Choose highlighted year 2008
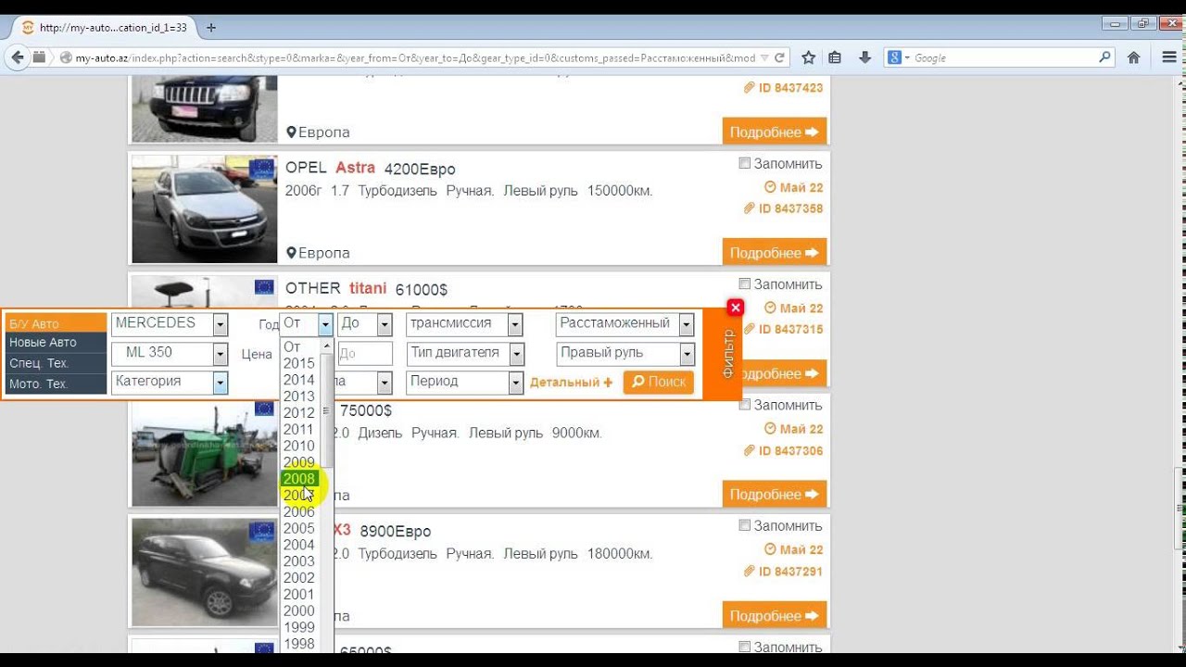Image resolution: width=1186 pixels, height=667 pixels. pyautogui.click(x=299, y=479)
